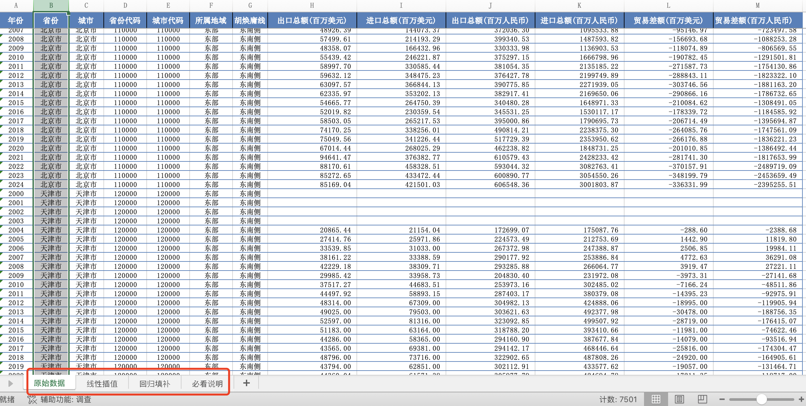The height and width of the screenshot is (406, 806).
Task: Switch to Page Break Preview
Action: [703, 399]
